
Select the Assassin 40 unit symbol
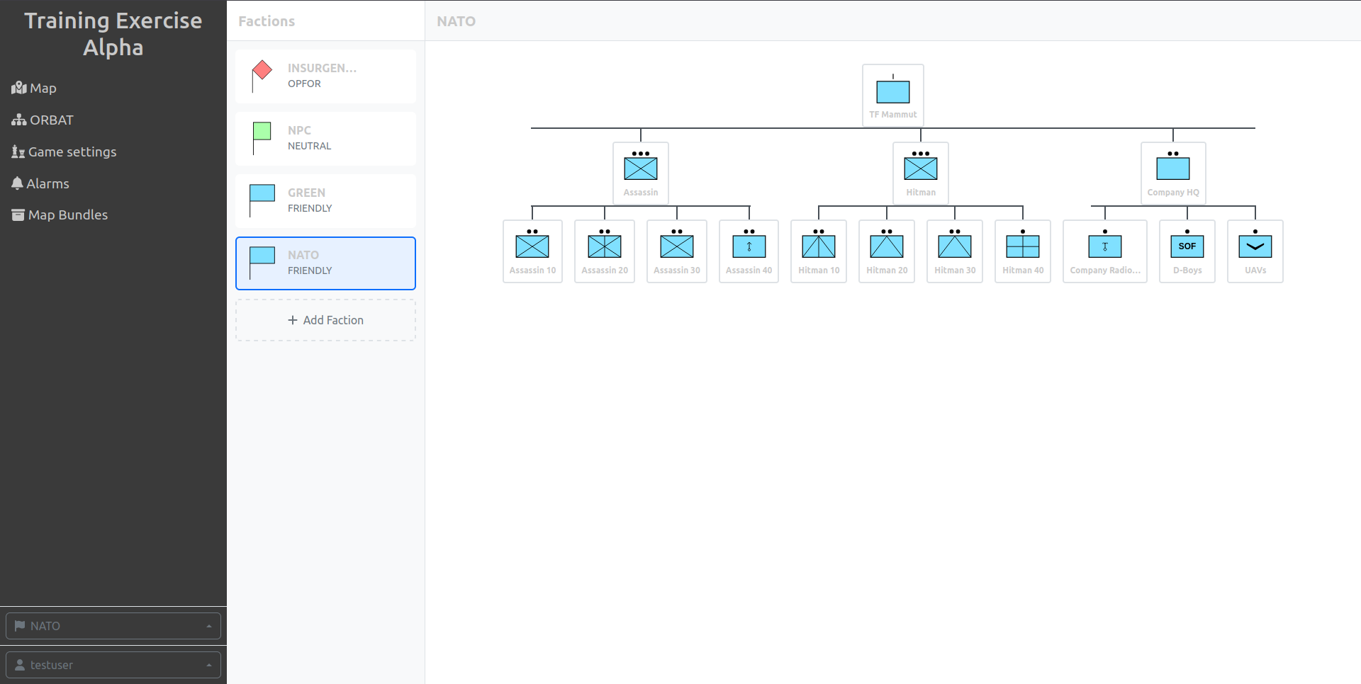pyautogui.click(x=749, y=245)
